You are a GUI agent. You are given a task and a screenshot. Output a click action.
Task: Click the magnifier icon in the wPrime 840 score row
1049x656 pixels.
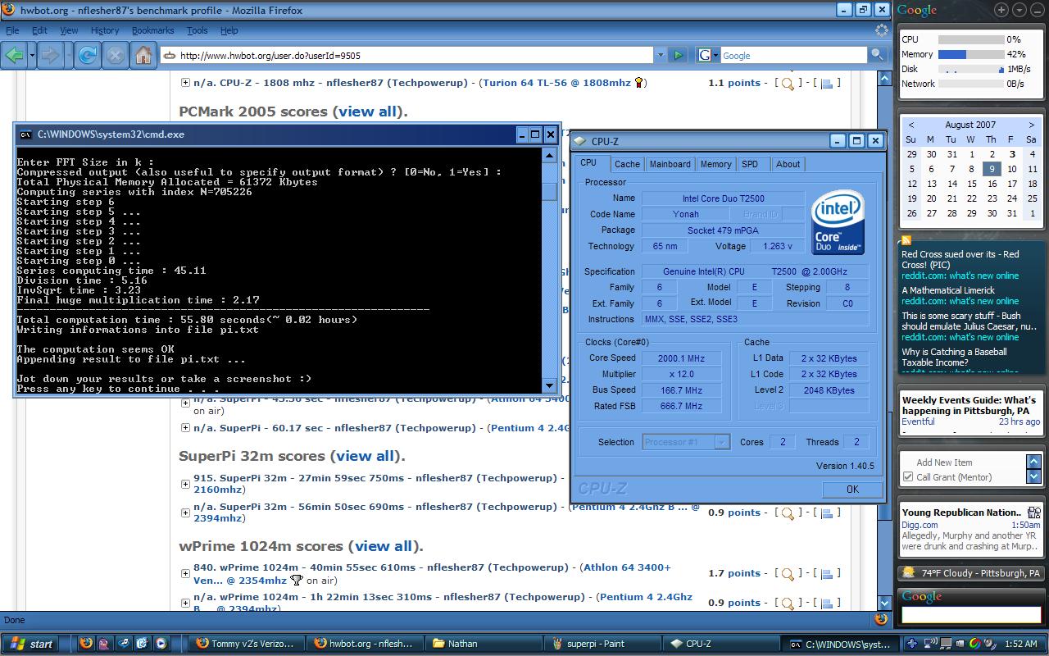[x=788, y=574]
